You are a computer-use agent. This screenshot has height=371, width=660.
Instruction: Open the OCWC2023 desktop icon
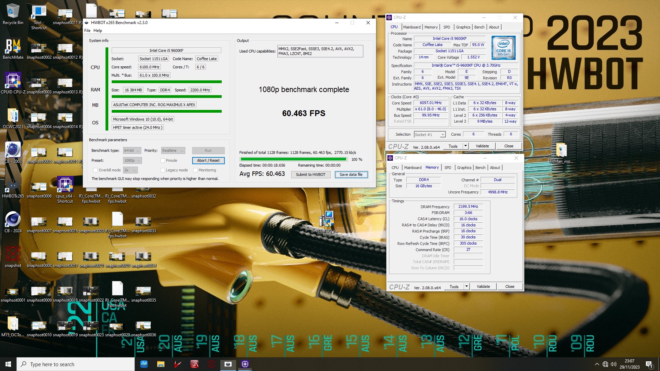pyautogui.click(x=13, y=118)
